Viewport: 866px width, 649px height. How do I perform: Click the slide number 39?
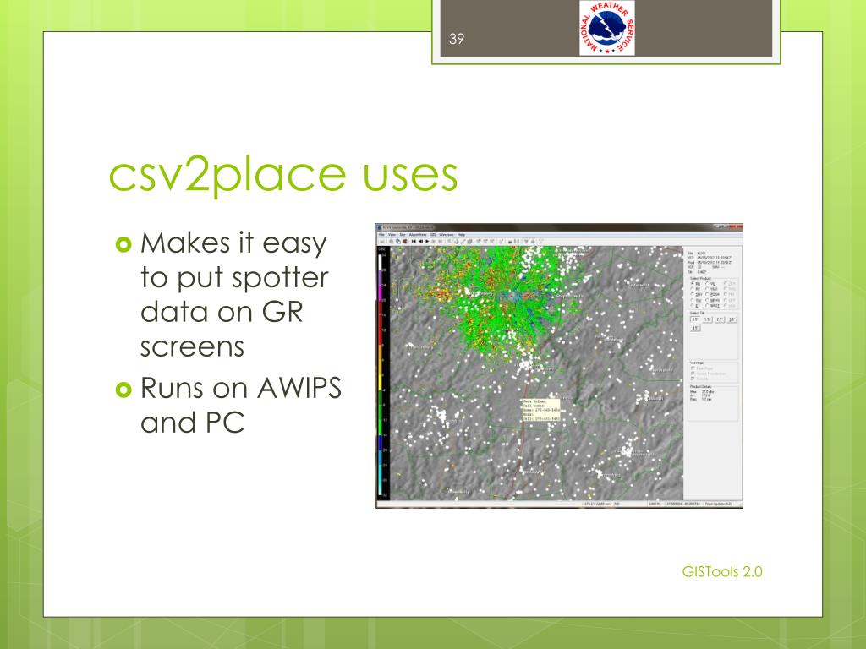click(456, 39)
